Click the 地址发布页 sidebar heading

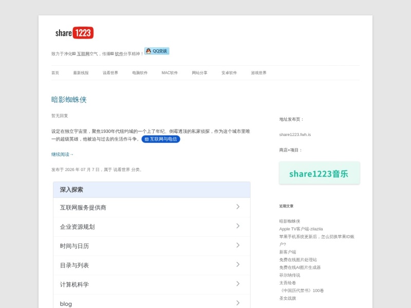click(x=291, y=119)
